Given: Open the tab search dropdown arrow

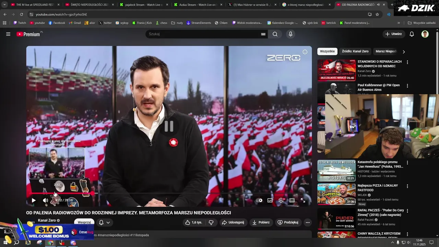Looking at the screenshot, I should [x=4, y=5].
